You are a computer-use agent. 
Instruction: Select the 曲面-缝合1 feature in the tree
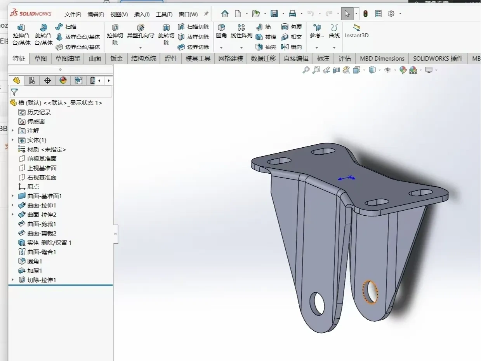tap(42, 252)
